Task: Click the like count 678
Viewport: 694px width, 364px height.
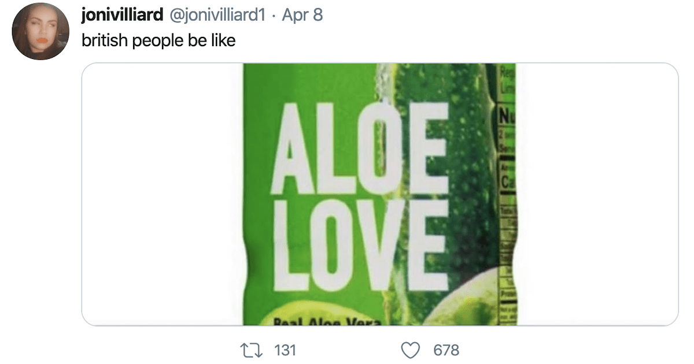Action: [x=446, y=350]
